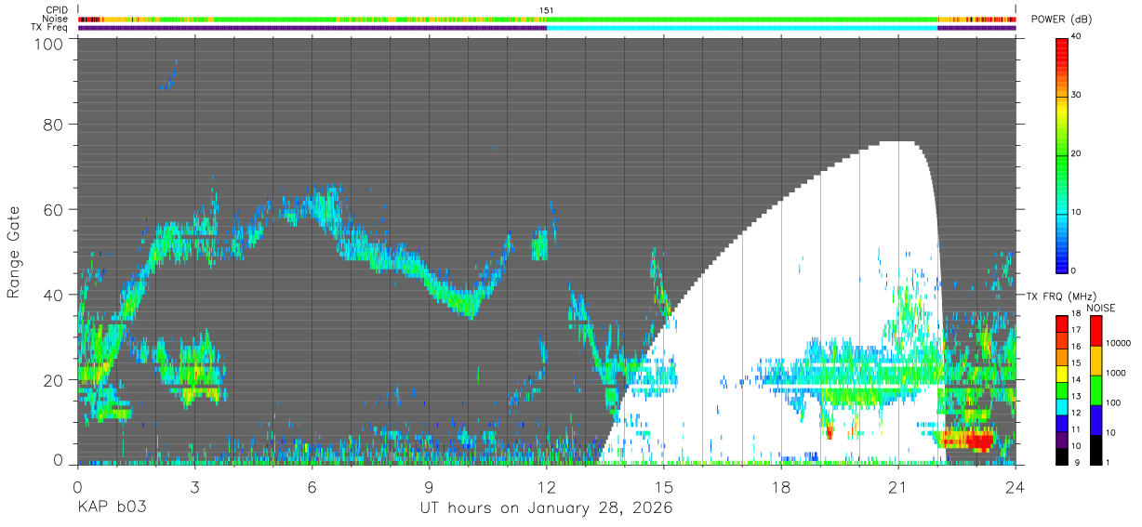Viewport: 1142px width, 527px height.
Task: Click the 17 label on TX FRQ legend
Action: tap(1077, 329)
